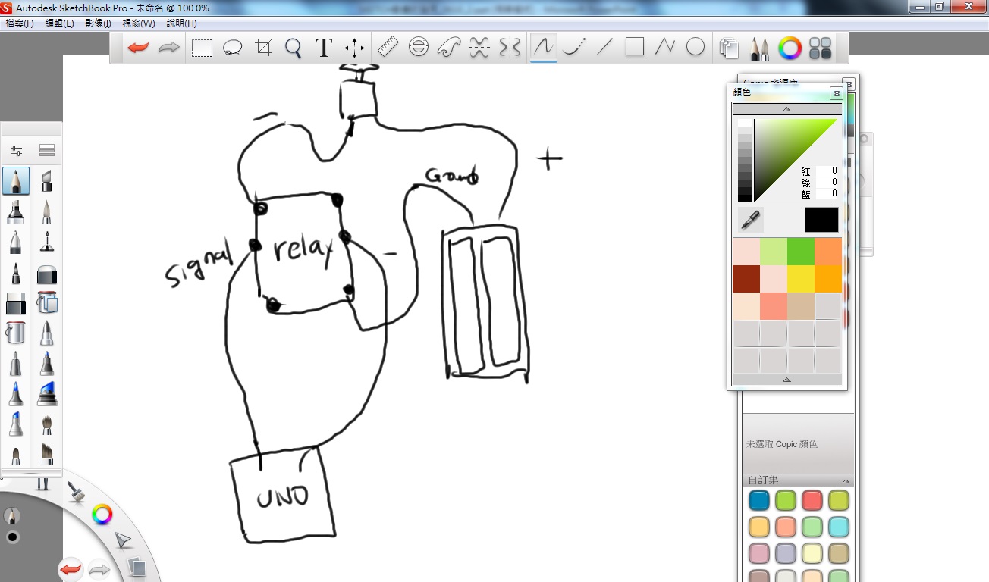Image resolution: width=989 pixels, height=582 pixels.
Task: Toggle the Layer Editor window
Action: (729, 48)
